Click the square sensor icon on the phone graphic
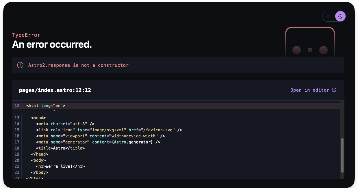 [x=310, y=50]
